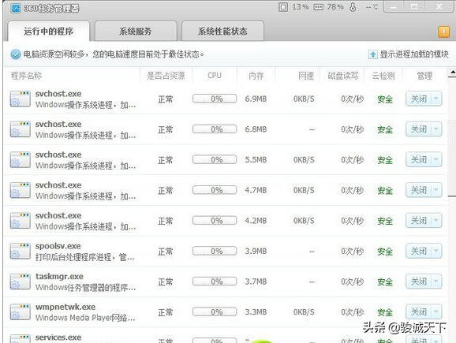Click 关闭 for spoolsv.exe

click(419, 252)
